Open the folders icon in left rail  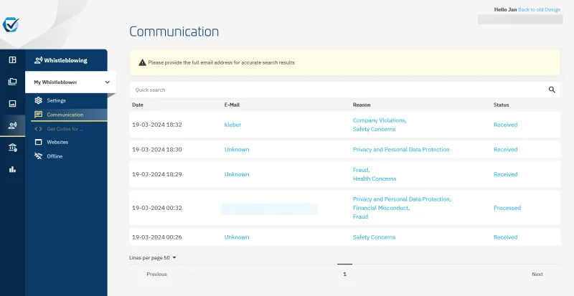pos(12,82)
